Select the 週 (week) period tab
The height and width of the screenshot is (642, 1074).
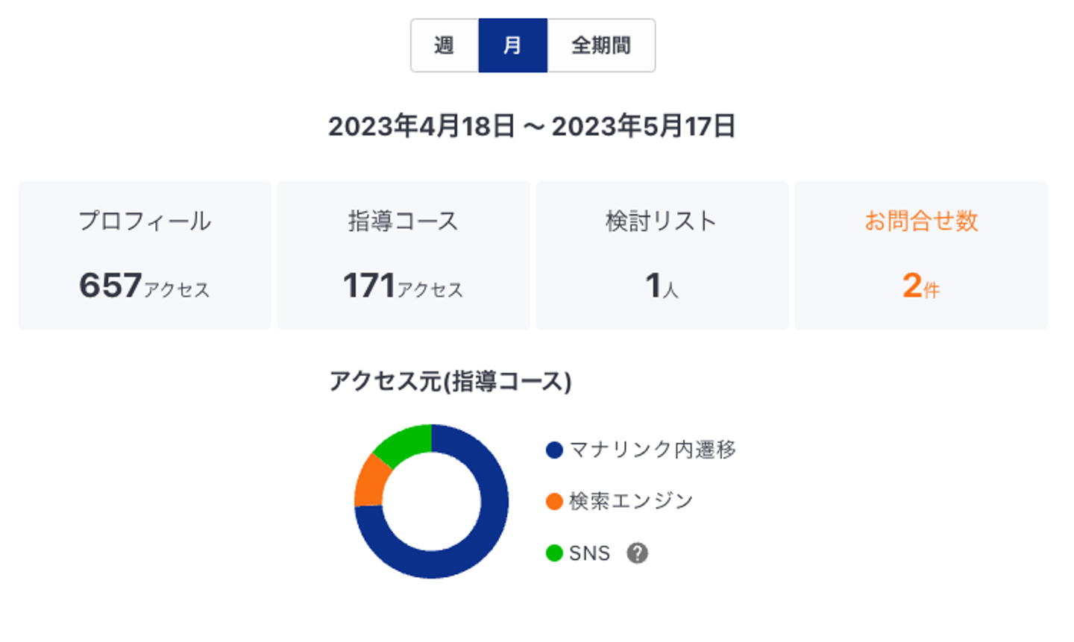pyautogui.click(x=445, y=45)
